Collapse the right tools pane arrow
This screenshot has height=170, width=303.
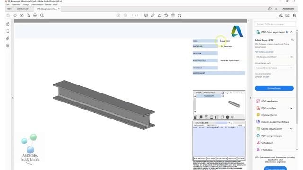click(251, 98)
